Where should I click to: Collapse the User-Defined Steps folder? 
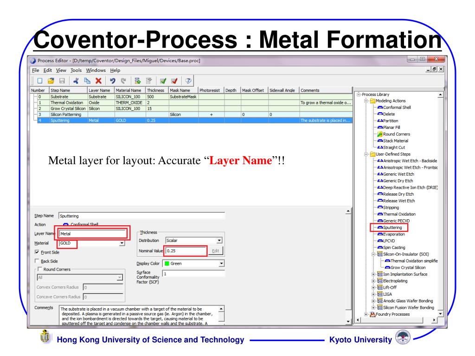(x=366, y=154)
